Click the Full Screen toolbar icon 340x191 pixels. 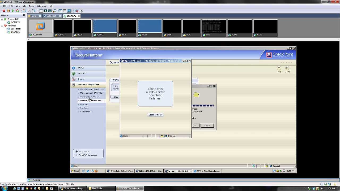tap(50, 11)
